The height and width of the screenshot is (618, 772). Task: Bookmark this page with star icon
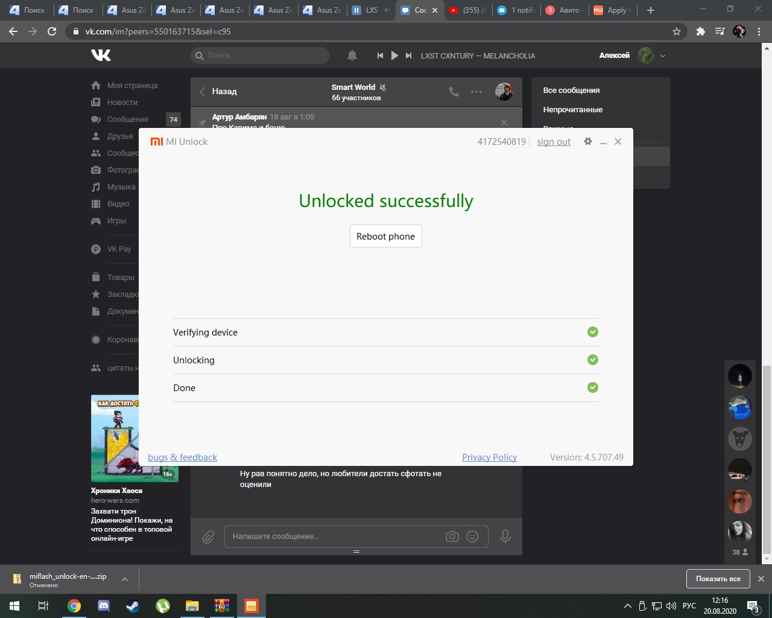(677, 31)
